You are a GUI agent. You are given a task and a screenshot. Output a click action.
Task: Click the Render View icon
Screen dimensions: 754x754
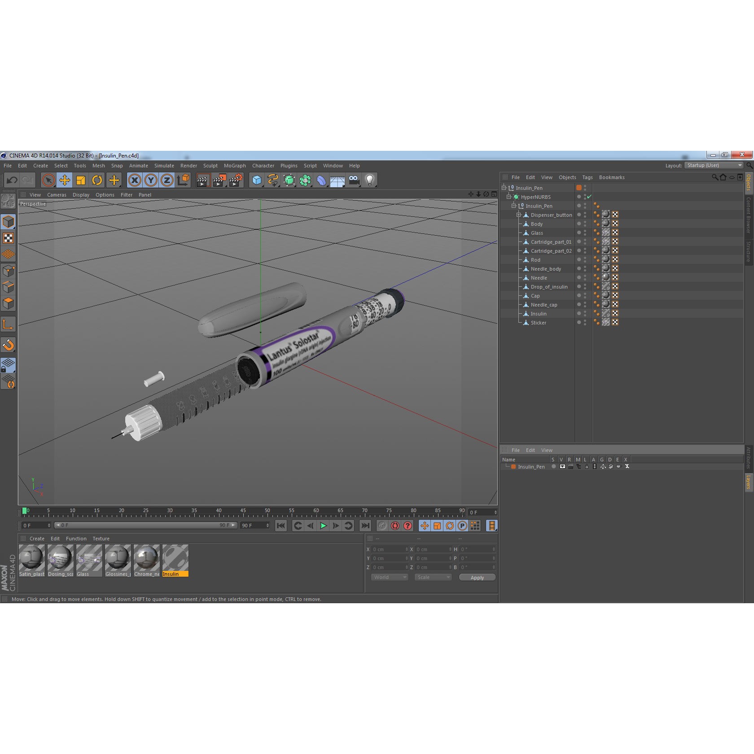(202, 180)
